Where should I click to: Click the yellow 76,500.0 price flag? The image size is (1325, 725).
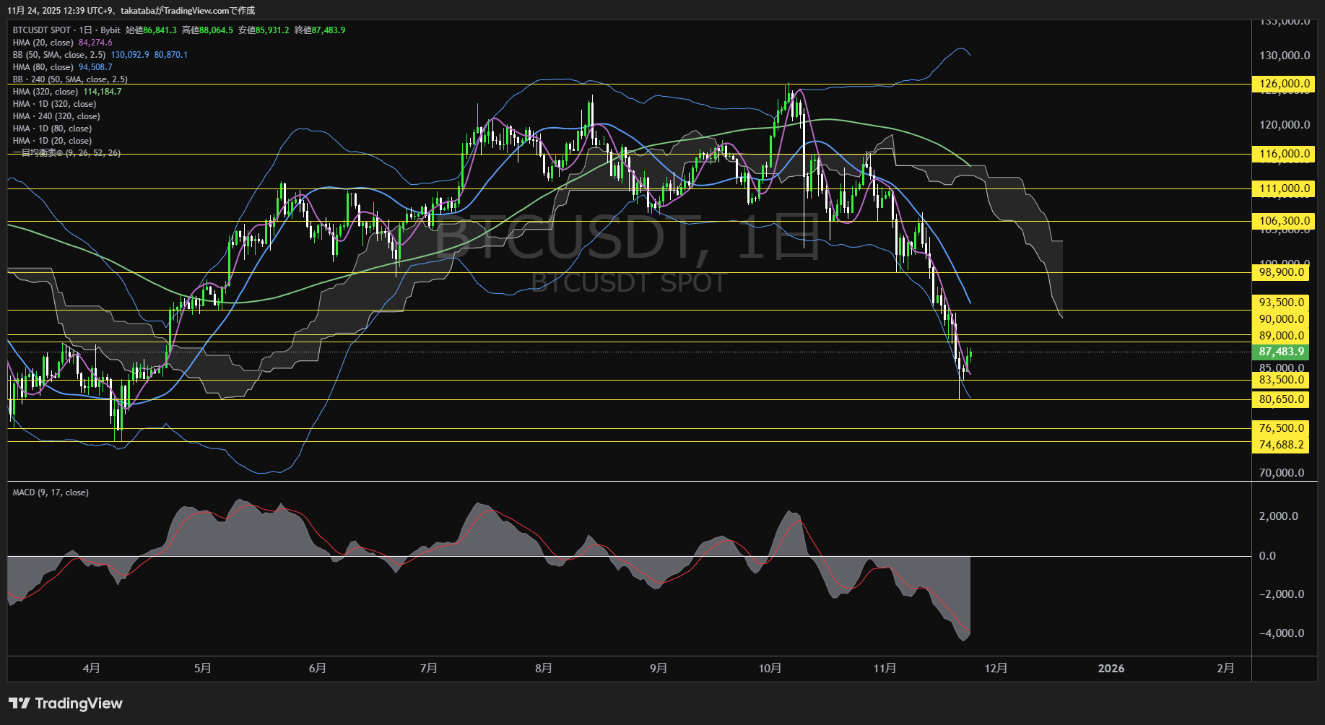[1282, 427]
